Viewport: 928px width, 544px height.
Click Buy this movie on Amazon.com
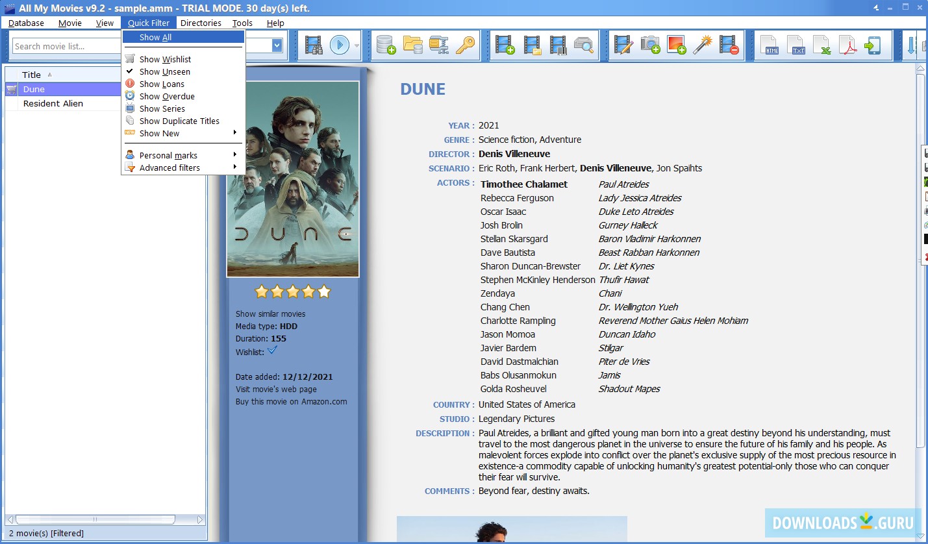pos(291,401)
